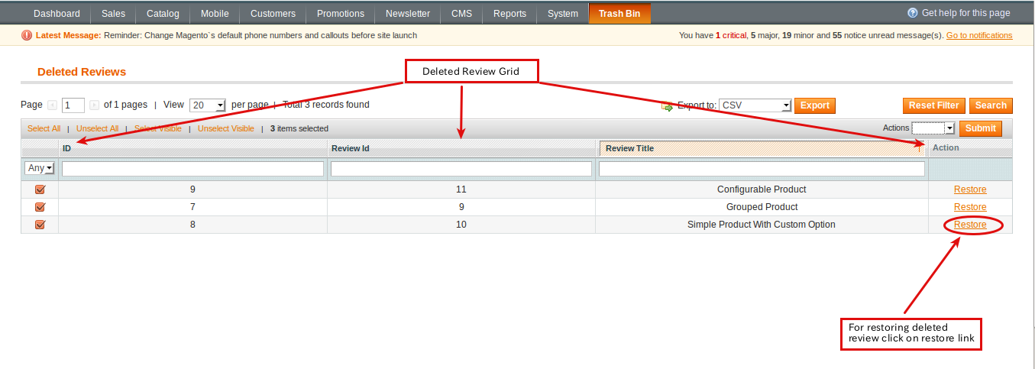Click the Submit button
This screenshot has width=1035, height=369.
pyautogui.click(x=981, y=128)
